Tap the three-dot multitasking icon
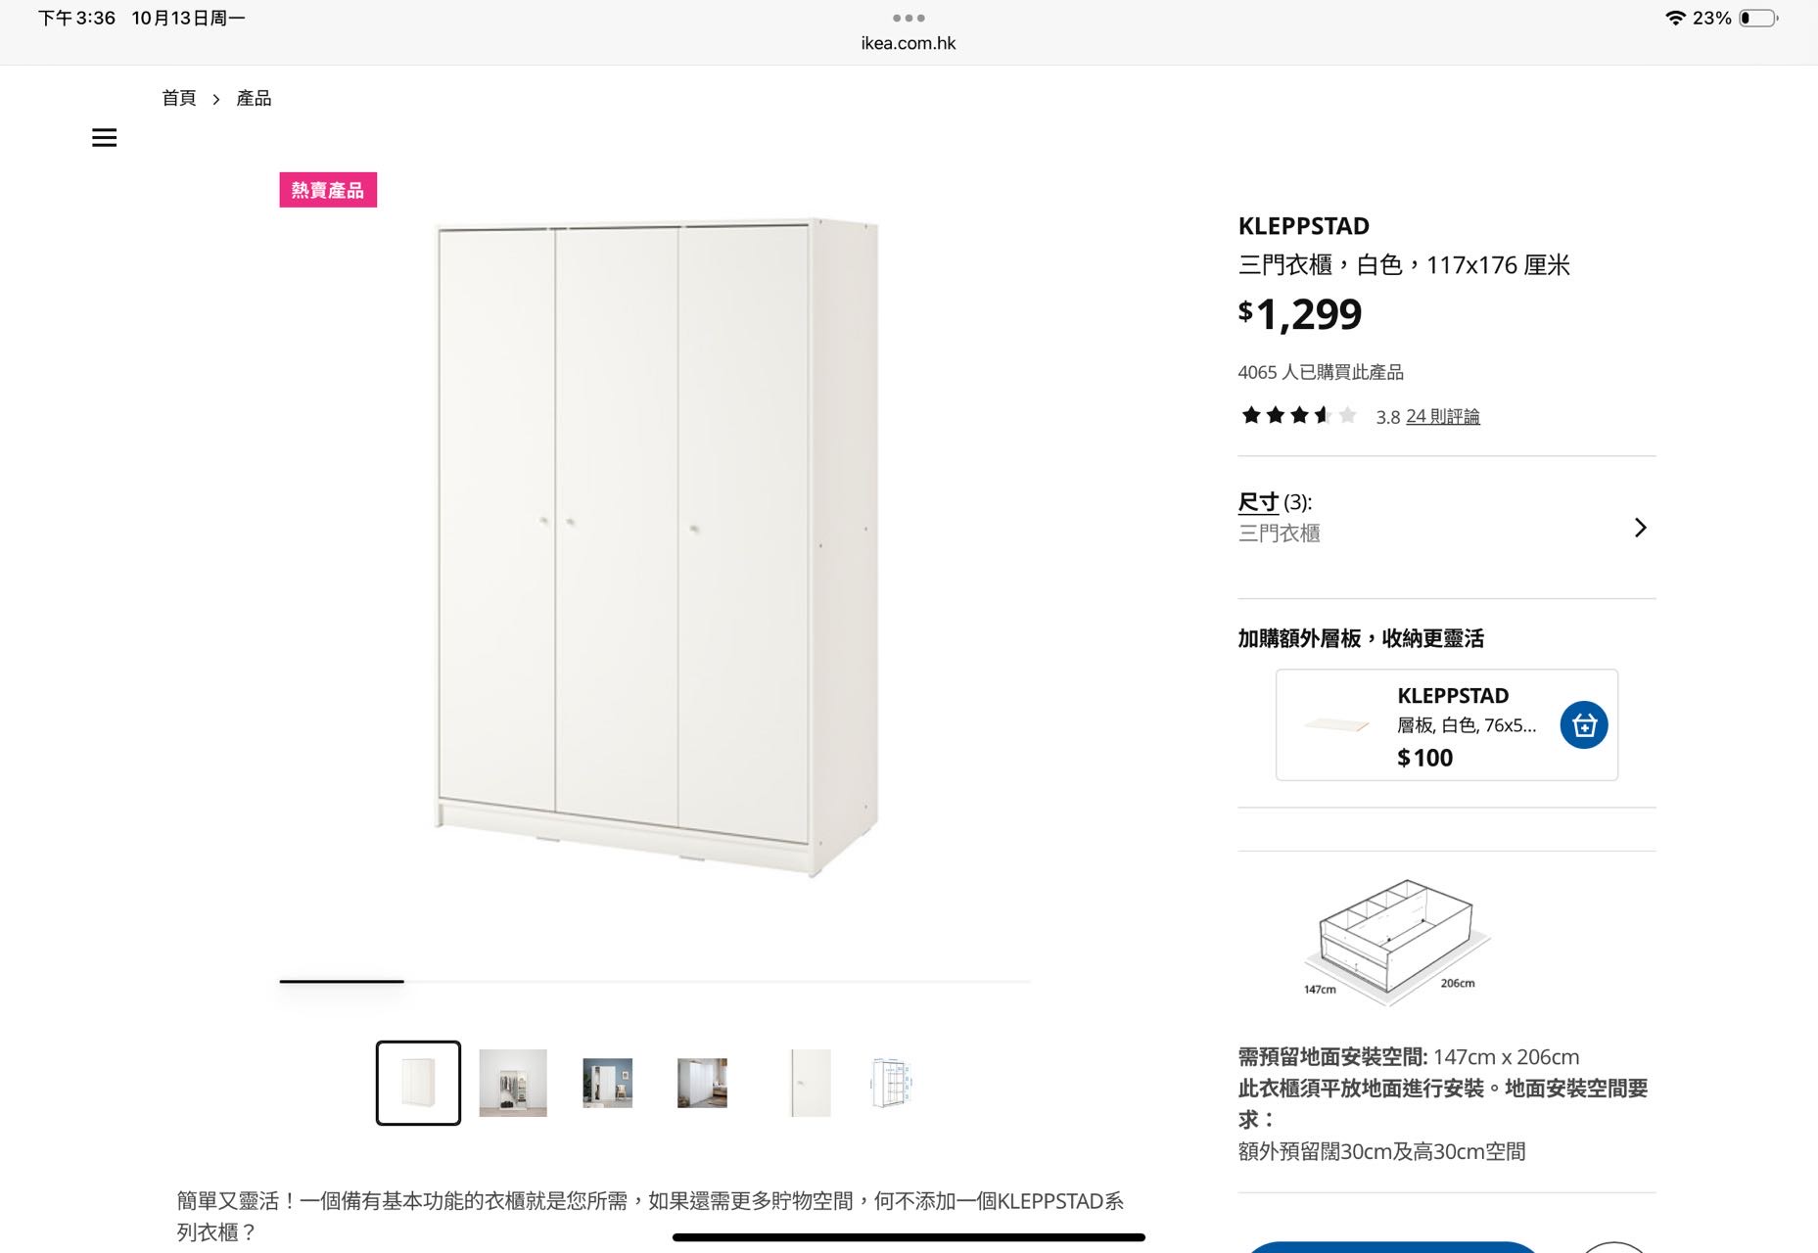Viewport: 1818px width, 1253px height. click(909, 18)
